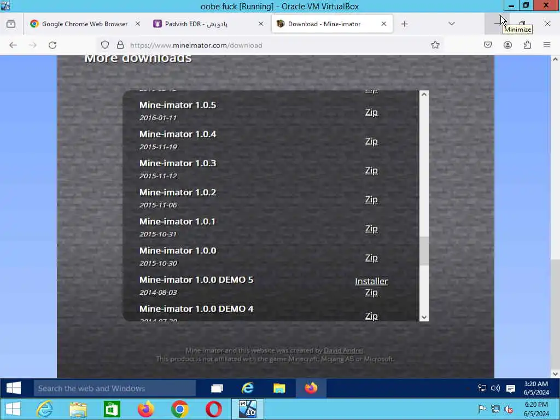Launch host Firefox from taskbar
This screenshot has height=420, width=560.
coord(145,409)
